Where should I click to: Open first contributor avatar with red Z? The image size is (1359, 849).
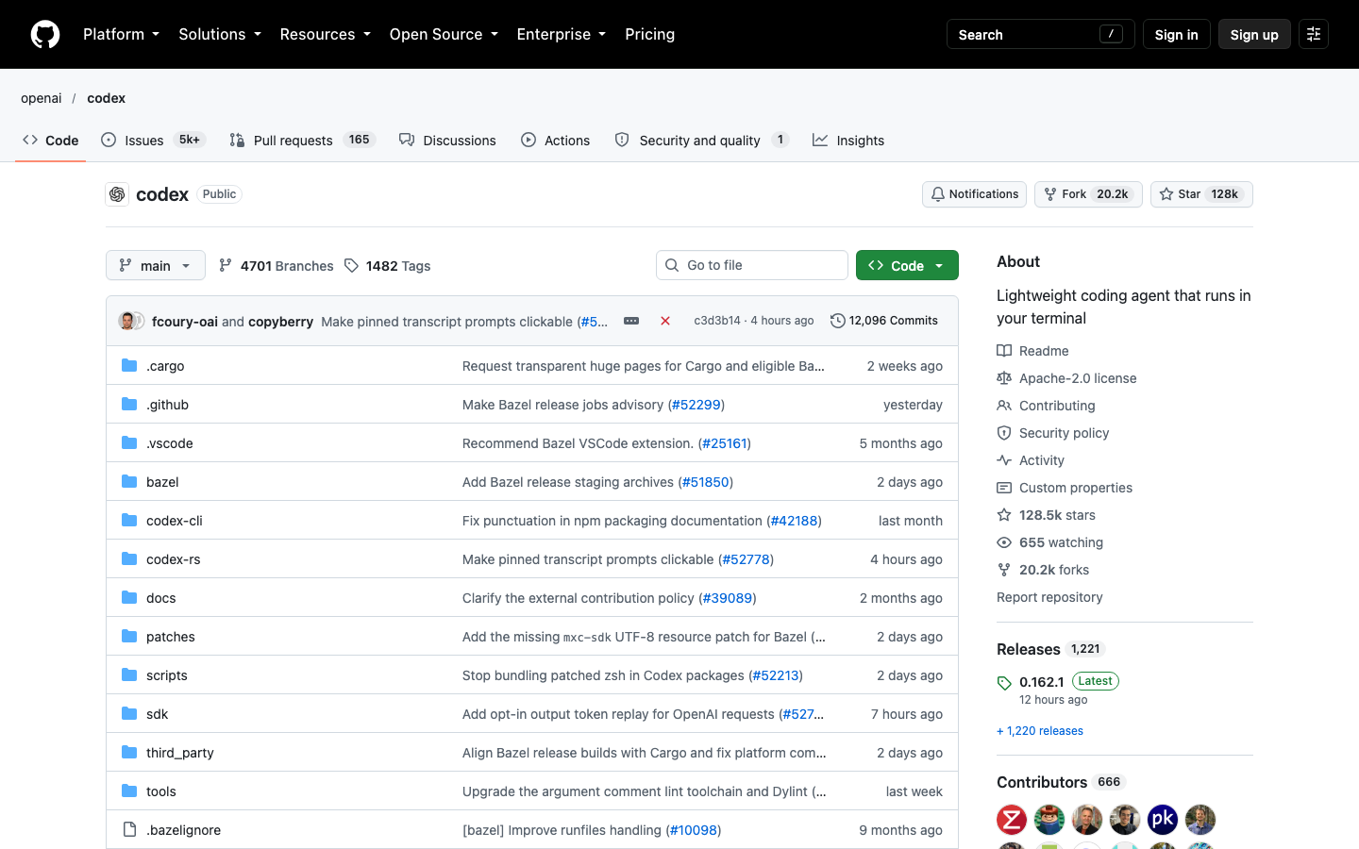pos(1012,820)
